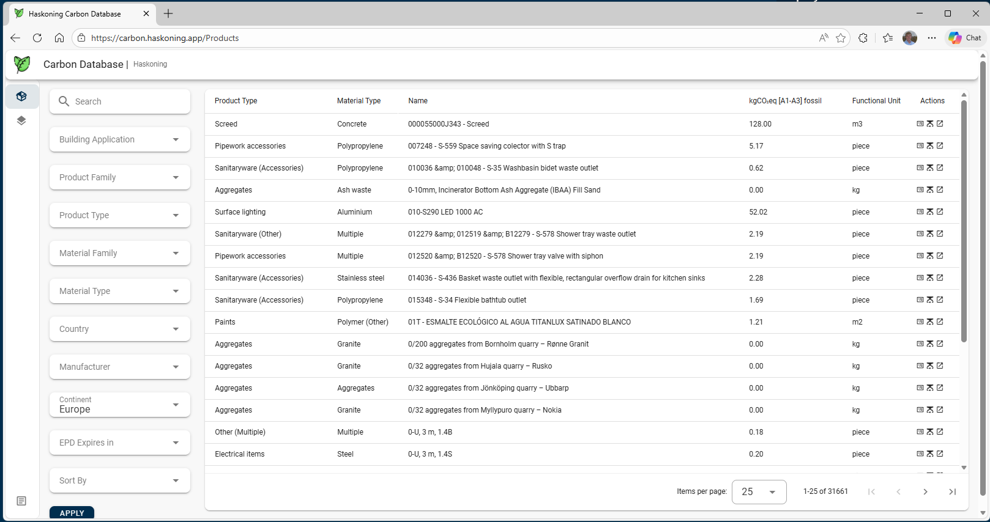The height and width of the screenshot is (522, 990).
Task: Open browser profile avatar
Action: point(910,38)
